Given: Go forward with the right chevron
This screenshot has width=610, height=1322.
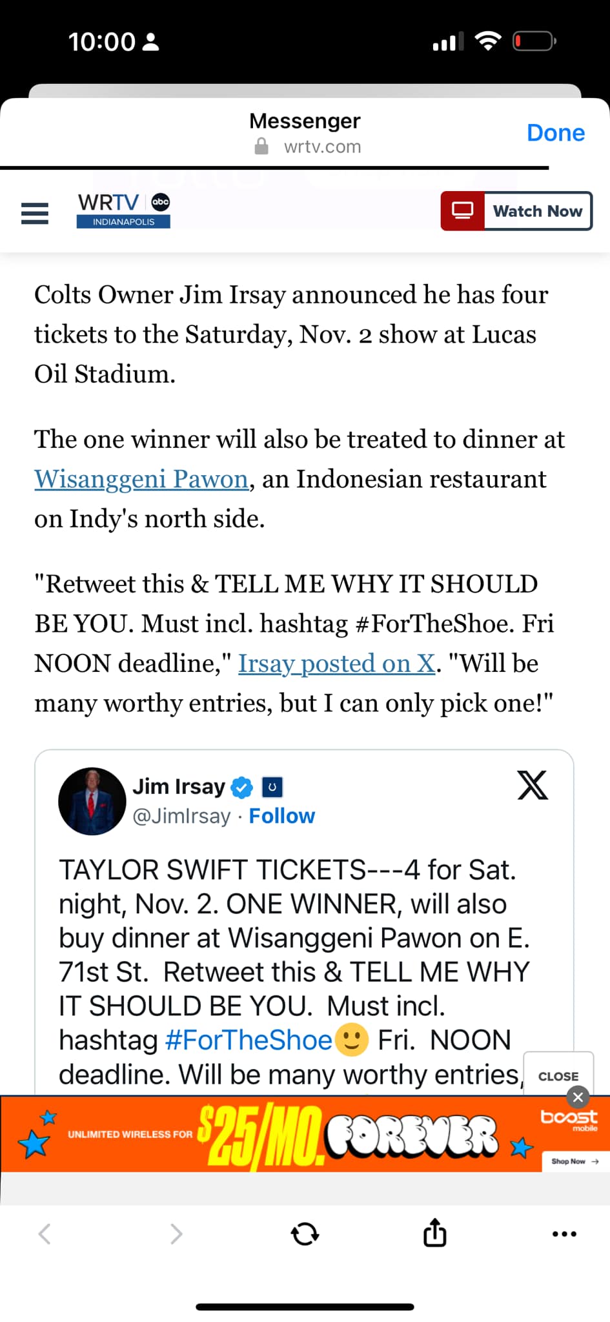Looking at the screenshot, I should (x=176, y=1234).
